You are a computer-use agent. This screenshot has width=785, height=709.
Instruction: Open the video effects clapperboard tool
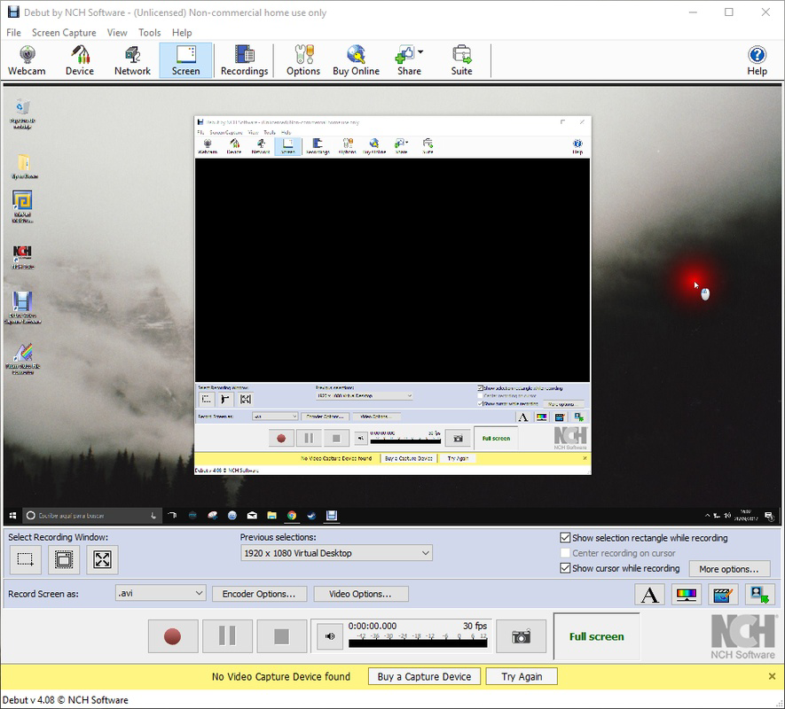click(x=722, y=595)
